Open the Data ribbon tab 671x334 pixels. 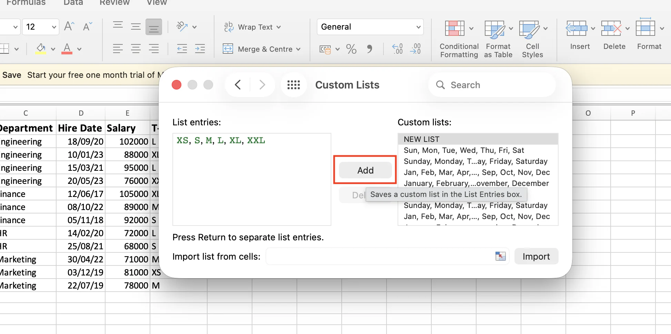point(73,3)
